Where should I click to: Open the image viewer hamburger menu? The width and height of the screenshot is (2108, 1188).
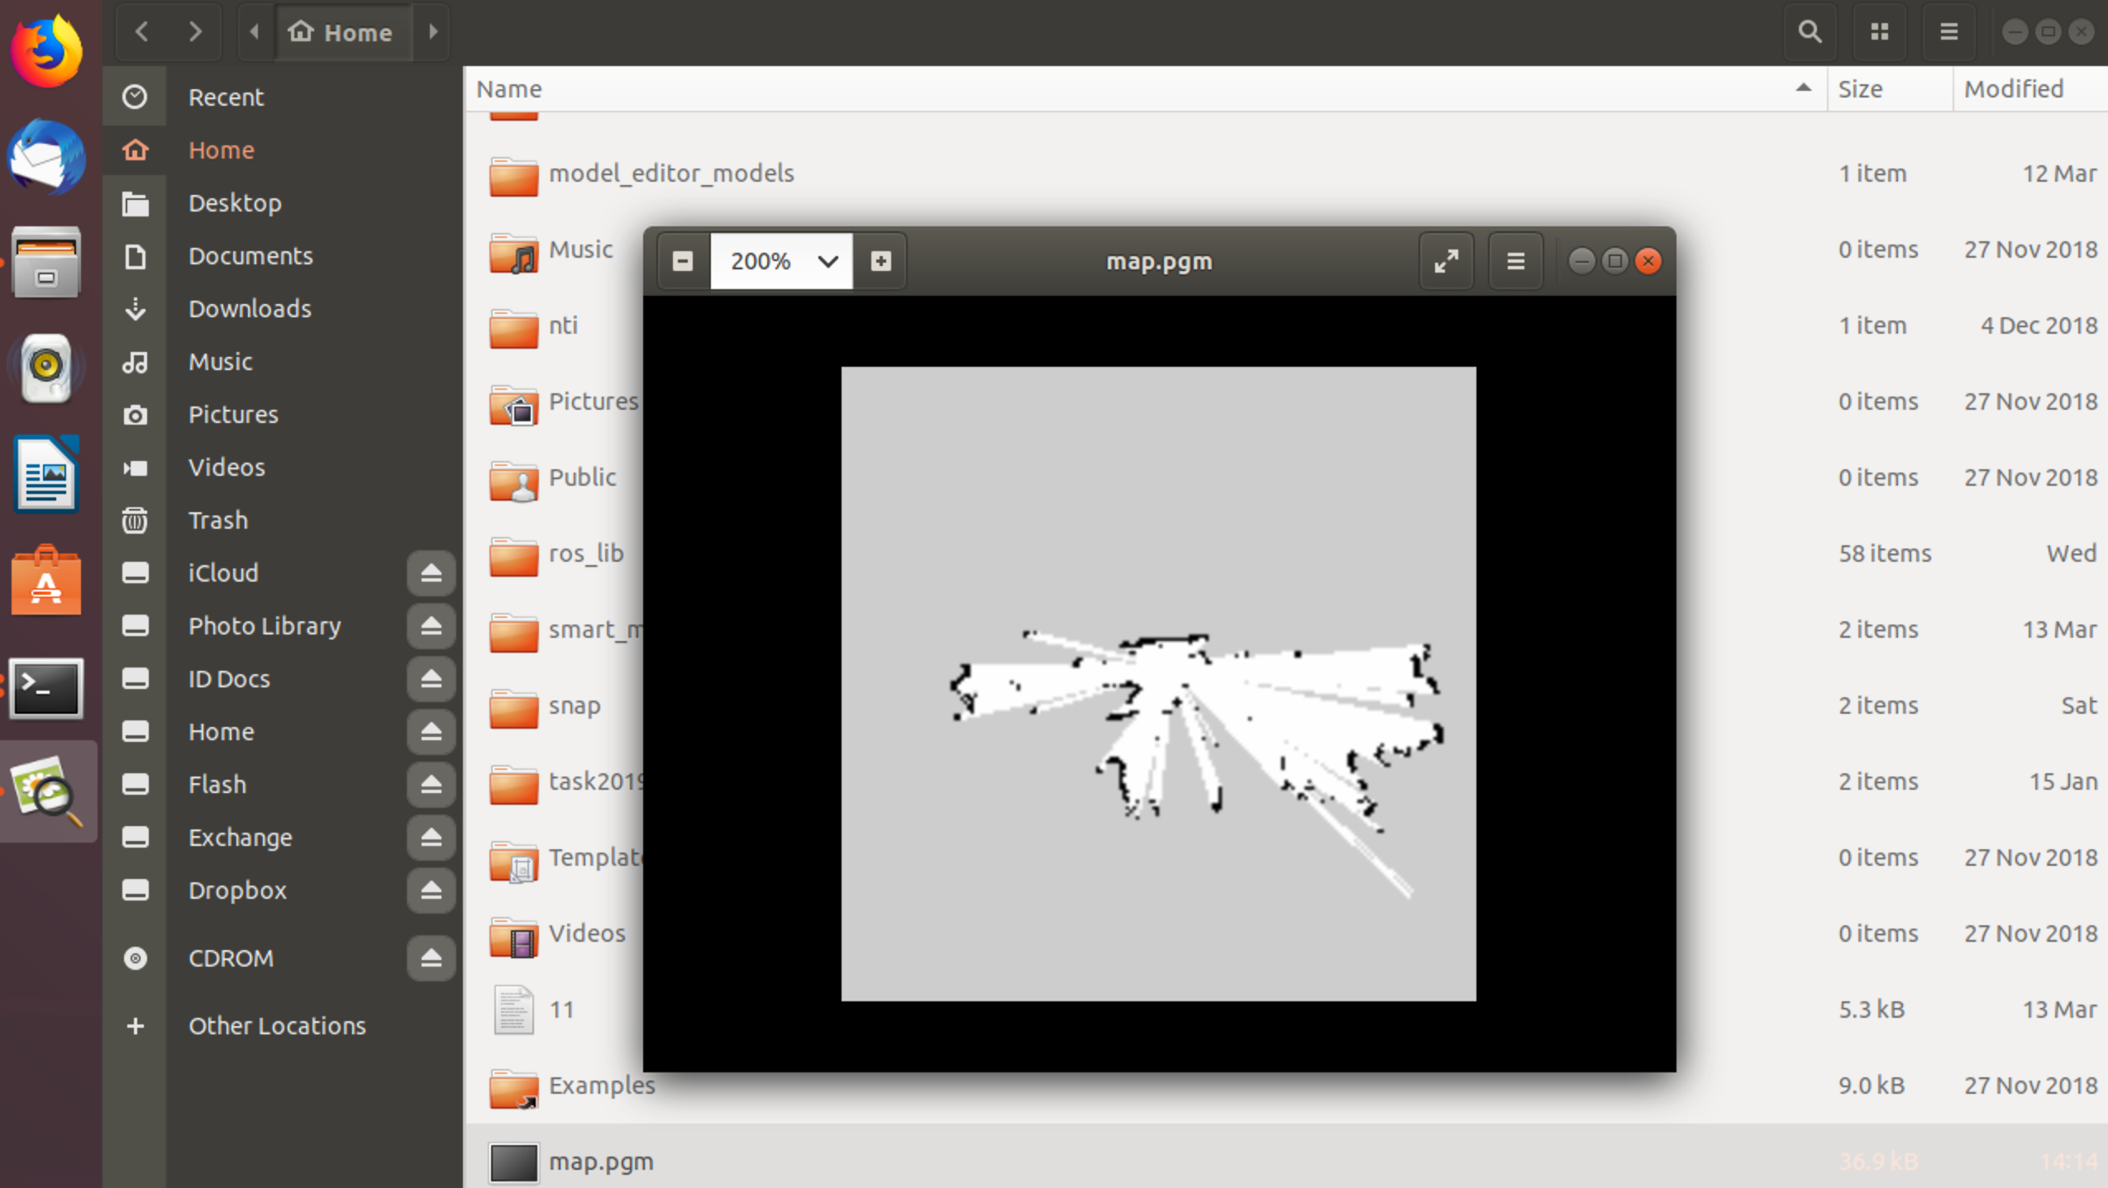[1515, 262]
